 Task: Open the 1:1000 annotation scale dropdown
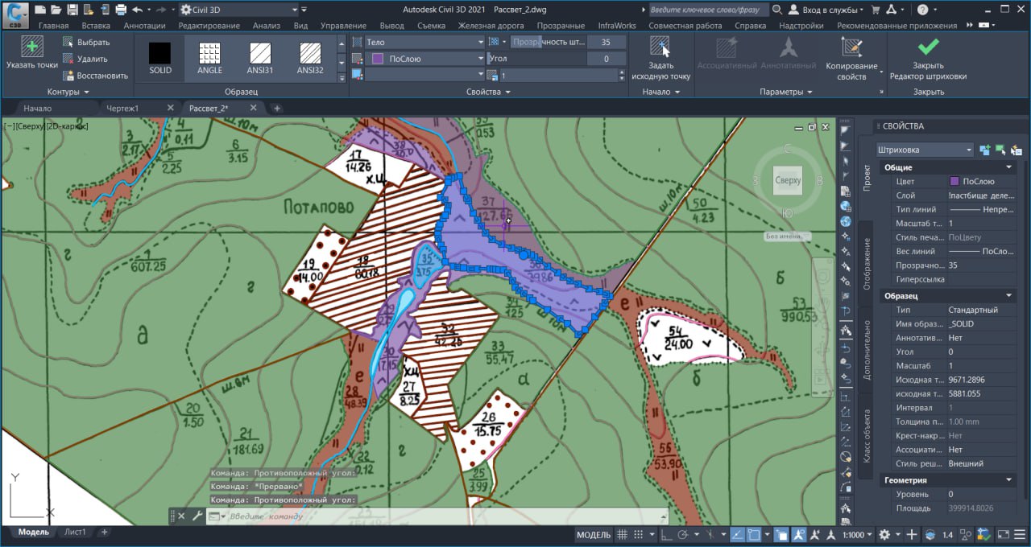(x=858, y=535)
